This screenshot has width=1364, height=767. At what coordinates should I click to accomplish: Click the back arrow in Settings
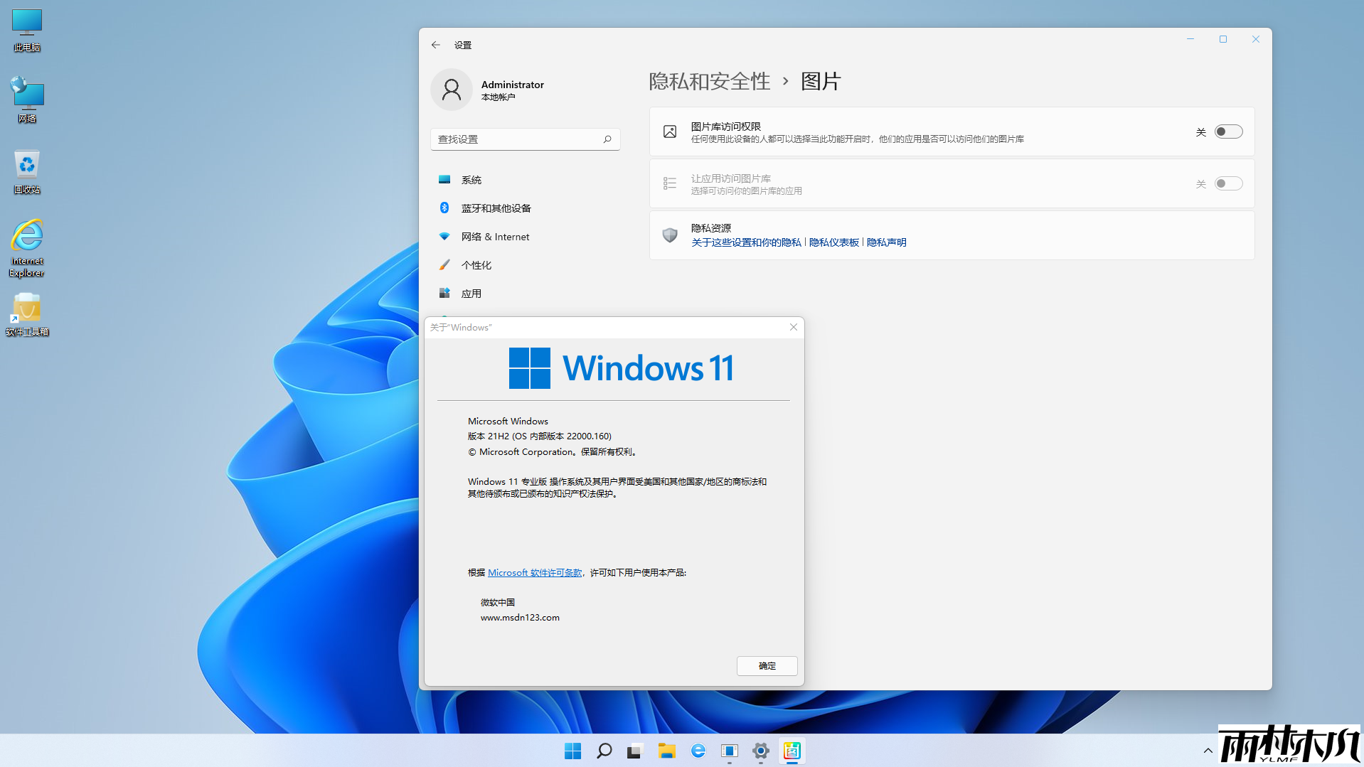[x=435, y=44]
